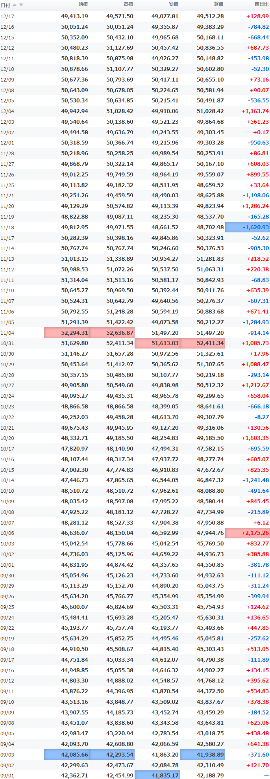The image size is (270, 779).
Task: Click the 前日比 column header
Action: (x=262, y=4)
